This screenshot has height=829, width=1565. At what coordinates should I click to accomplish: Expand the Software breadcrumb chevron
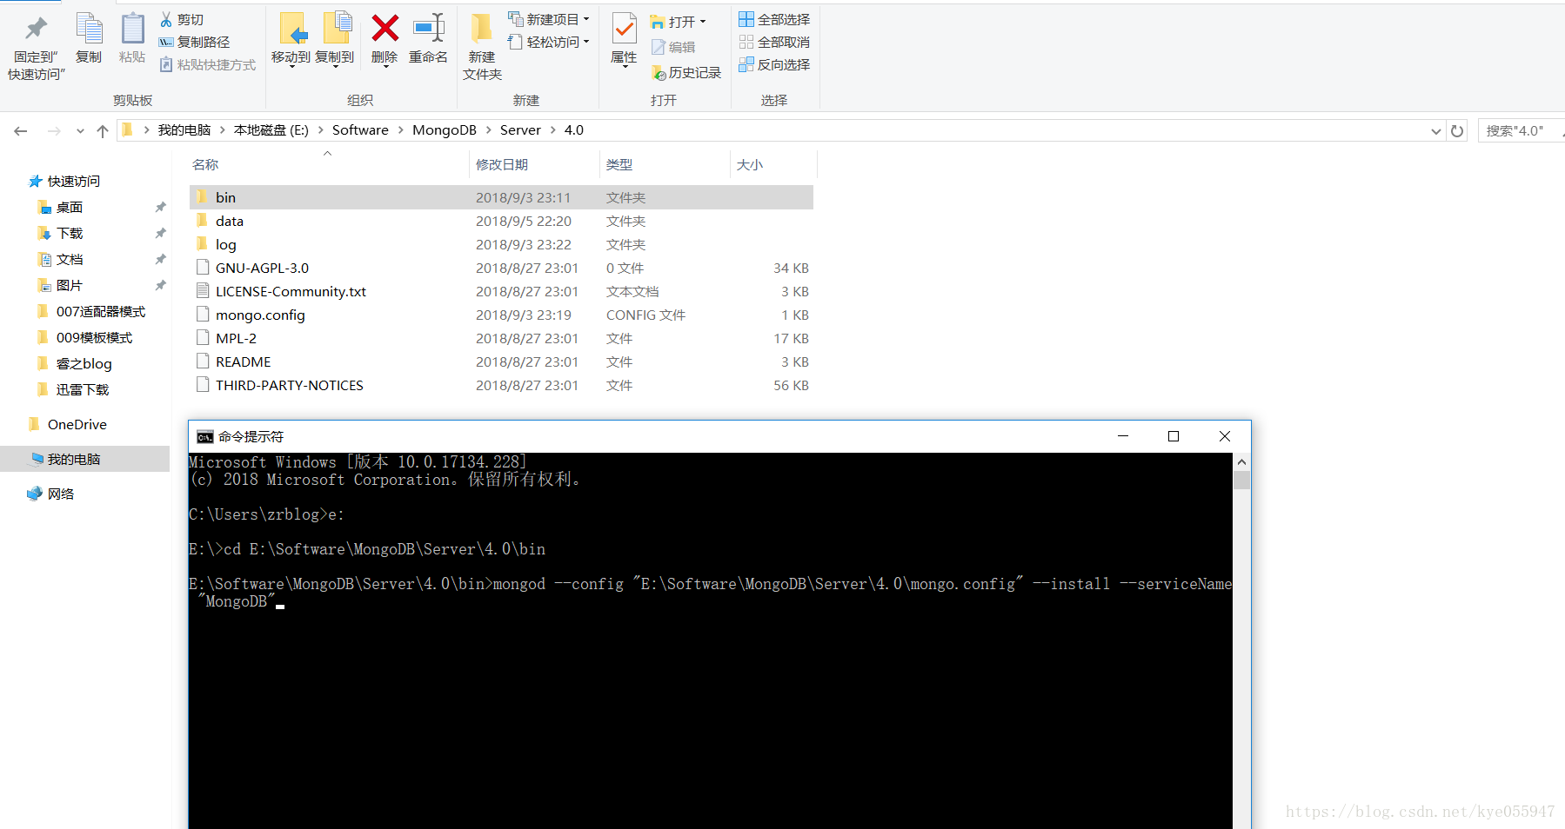click(x=401, y=130)
